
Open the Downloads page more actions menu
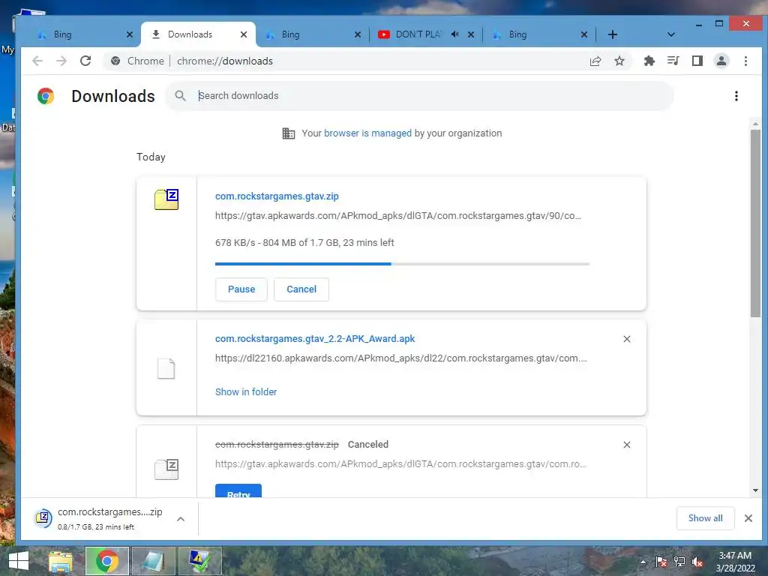click(x=736, y=96)
